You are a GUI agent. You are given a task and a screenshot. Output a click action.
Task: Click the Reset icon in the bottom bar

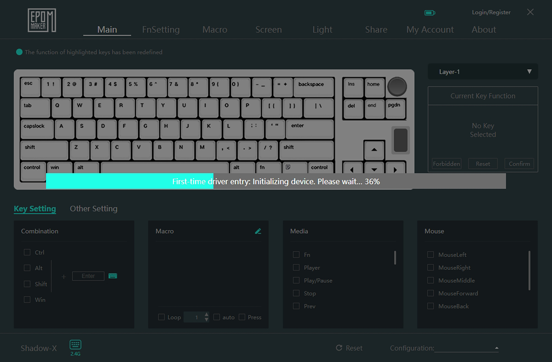click(x=339, y=348)
